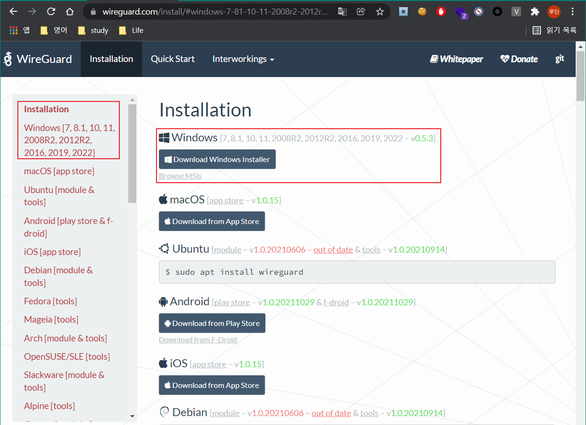The width and height of the screenshot is (586, 425).
Task: Click the Donate link in navbar
Action: (x=519, y=59)
